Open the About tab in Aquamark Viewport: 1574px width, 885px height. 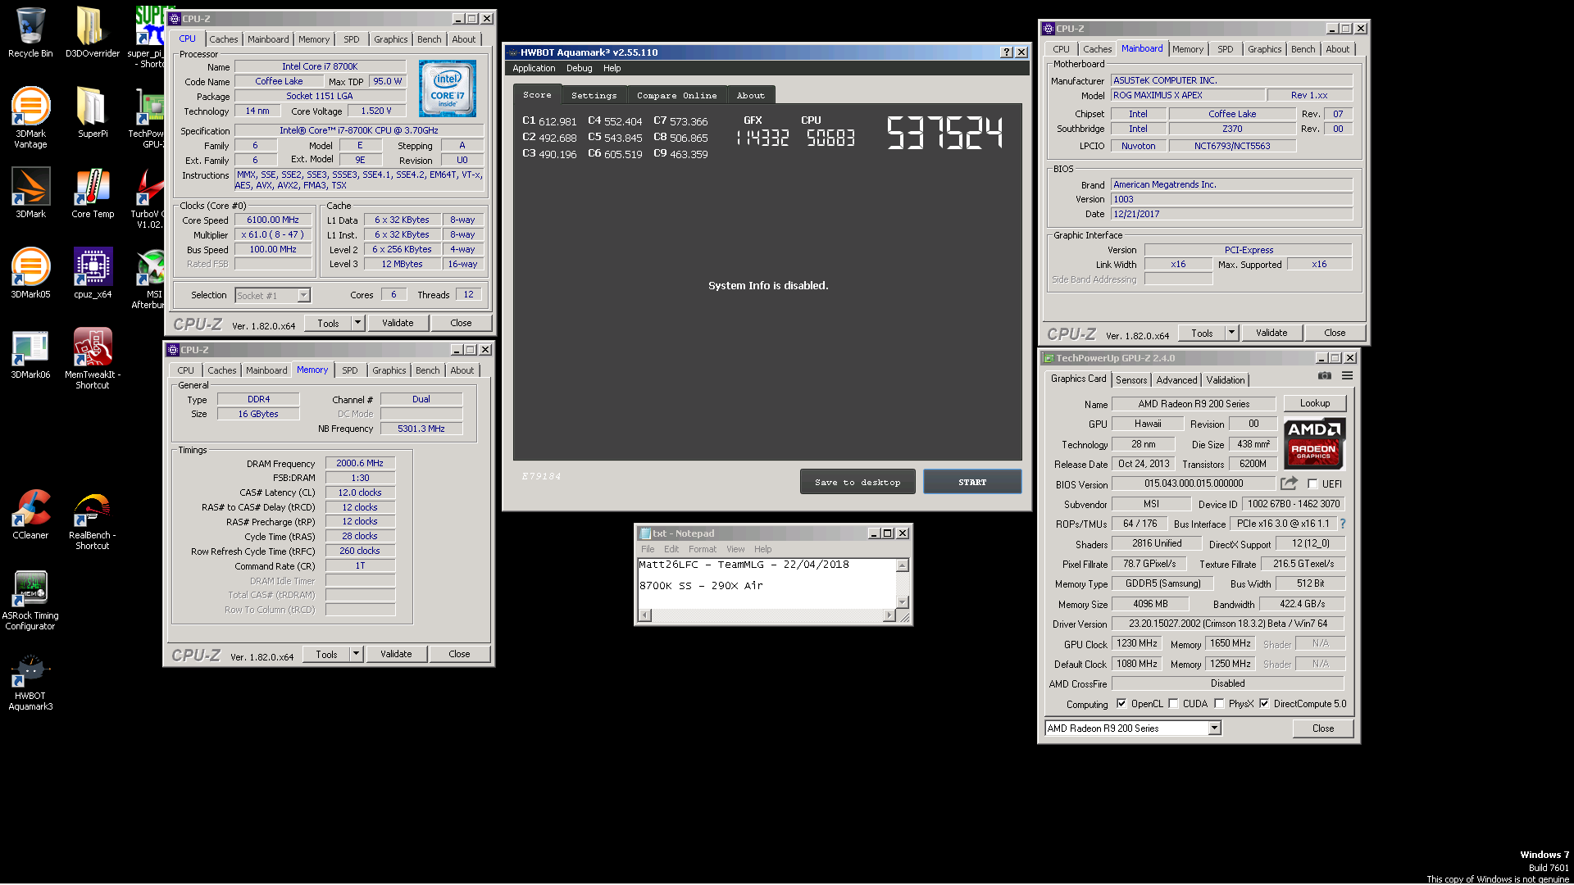coord(750,96)
